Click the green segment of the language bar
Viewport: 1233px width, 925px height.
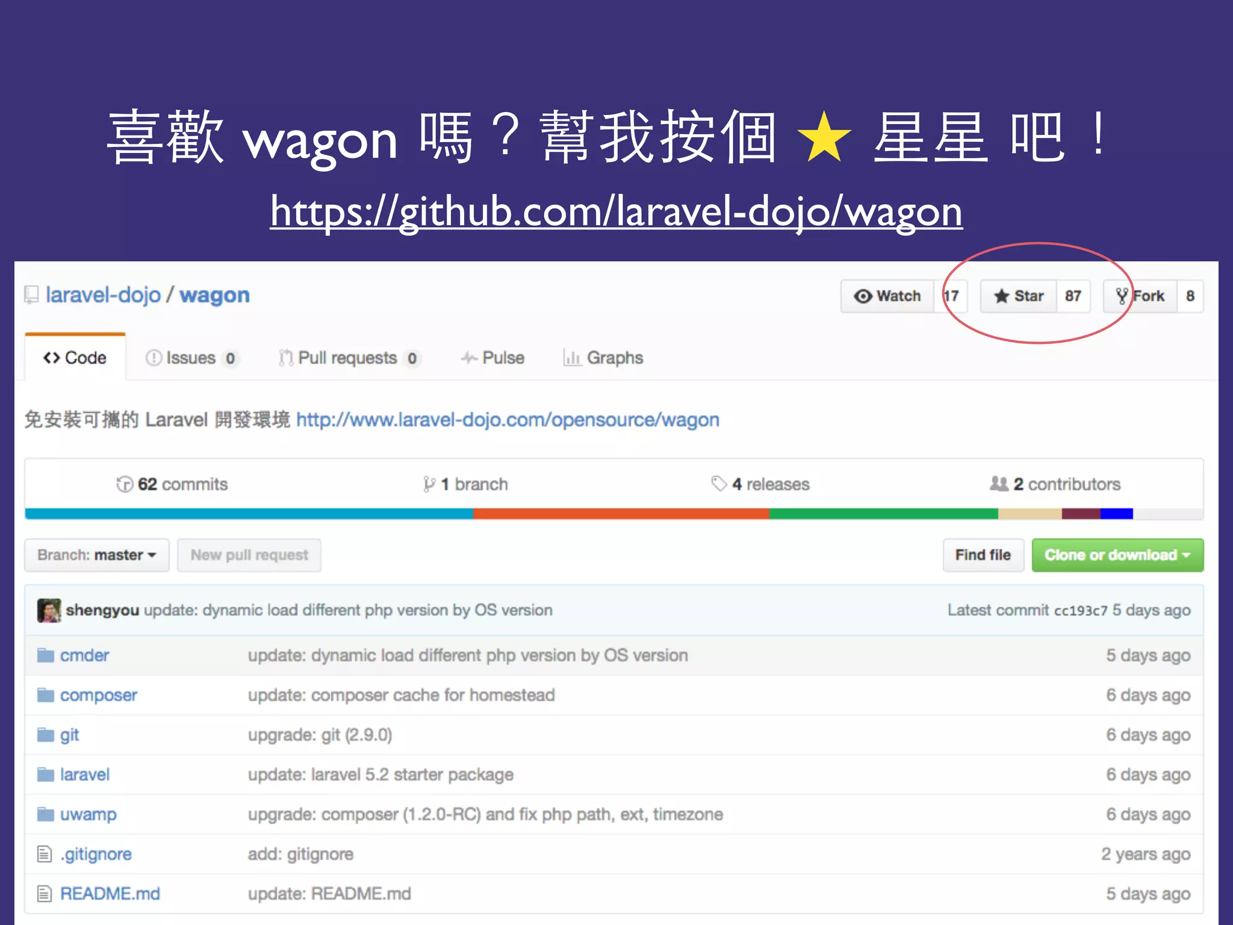884,514
